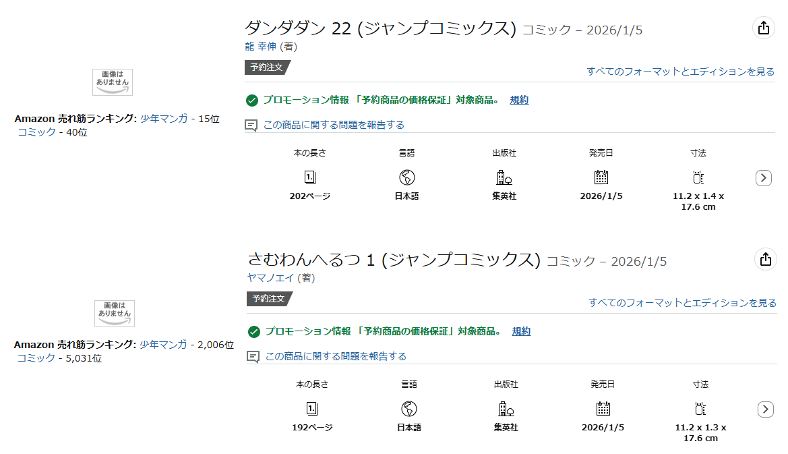Click globe language icon for さむわんへるつ 1
The height and width of the screenshot is (454, 788).
point(409,409)
